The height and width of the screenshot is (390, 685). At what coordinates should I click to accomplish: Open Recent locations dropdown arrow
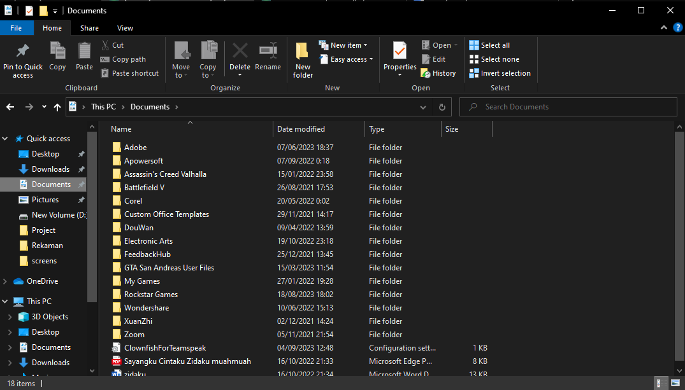(44, 107)
